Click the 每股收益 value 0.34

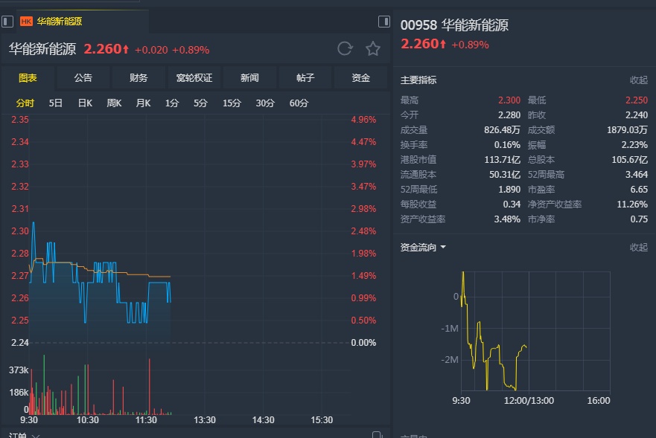click(512, 204)
